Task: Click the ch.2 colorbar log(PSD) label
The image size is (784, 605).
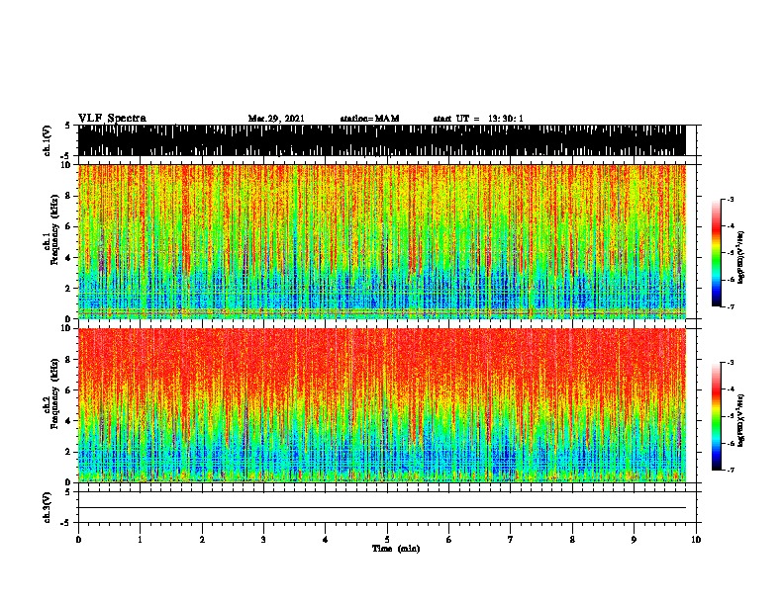Action: click(740, 420)
